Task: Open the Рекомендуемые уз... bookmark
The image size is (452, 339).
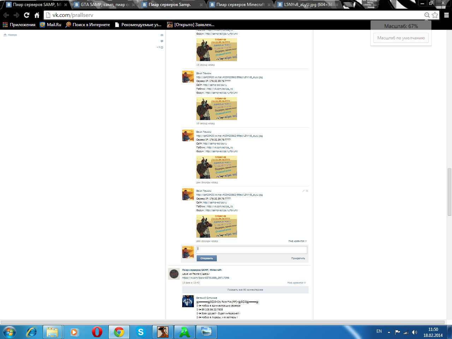Action: (138, 25)
